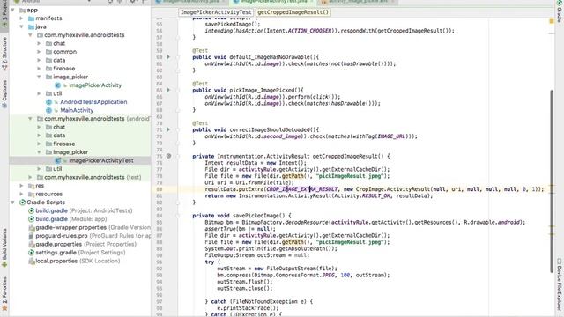This screenshot has width=564, height=317.
Task: Expand the firebase package under main sources
Action: click(39, 69)
